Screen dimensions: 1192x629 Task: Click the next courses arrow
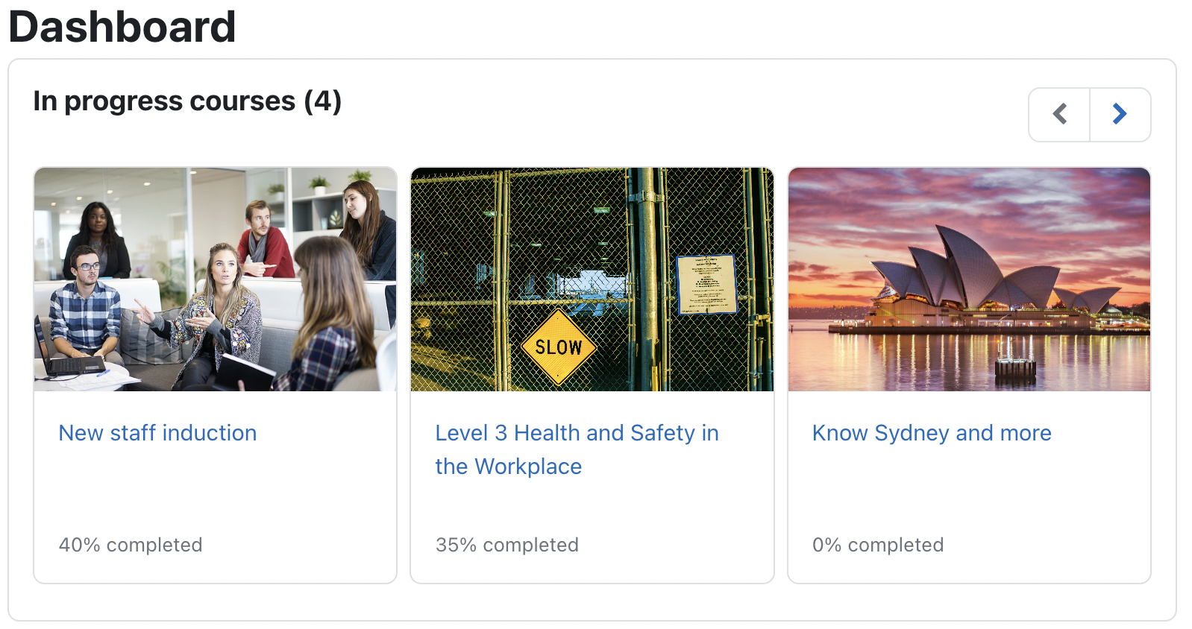(x=1120, y=114)
